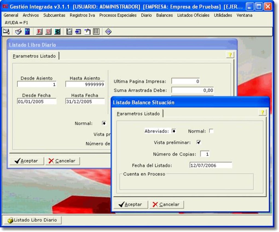Click Cancelar in Listado Libro Diario window
Screen dimensions: 279x232
click(62, 161)
